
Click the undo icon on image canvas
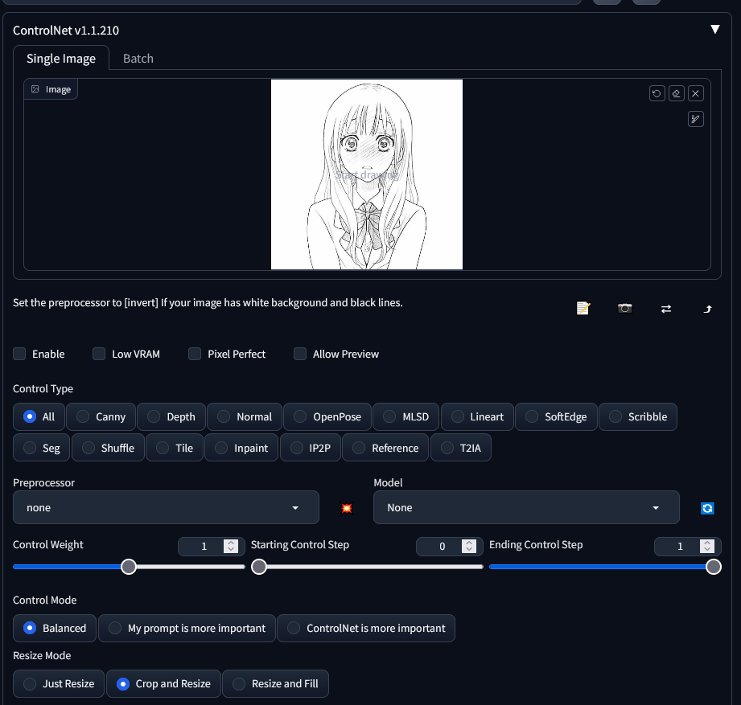(x=657, y=93)
